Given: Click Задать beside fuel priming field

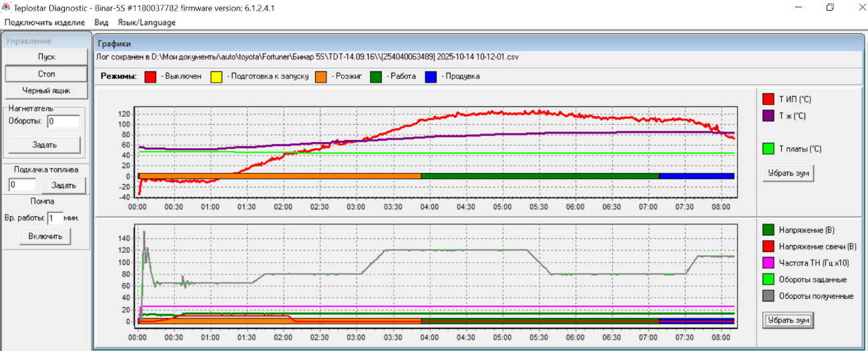Looking at the screenshot, I should pyautogui.click(x=64, y=185).
